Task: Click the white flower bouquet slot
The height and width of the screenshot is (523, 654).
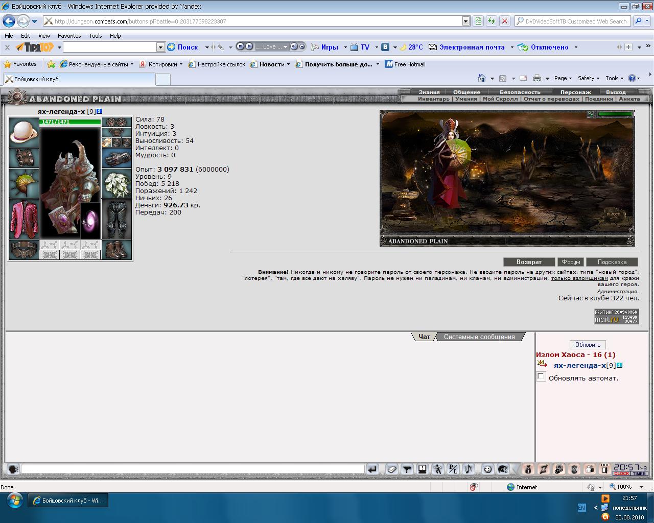Action: (x=116, y=183)
